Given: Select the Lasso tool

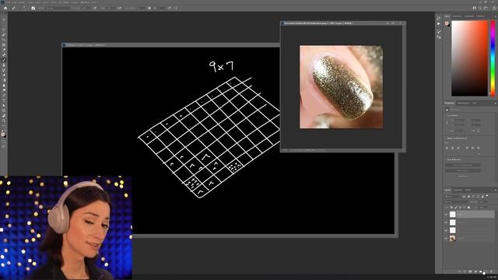Looking at the screenshot, I should [4, 30].
